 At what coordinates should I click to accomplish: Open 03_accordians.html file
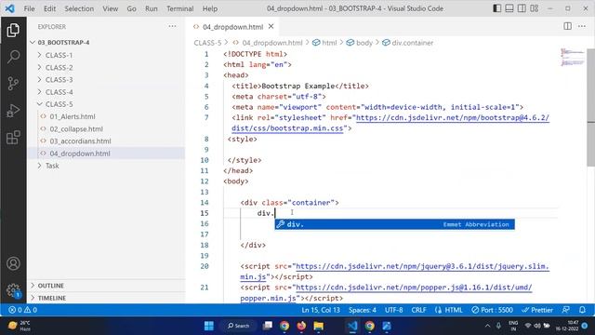click(106, 141)
